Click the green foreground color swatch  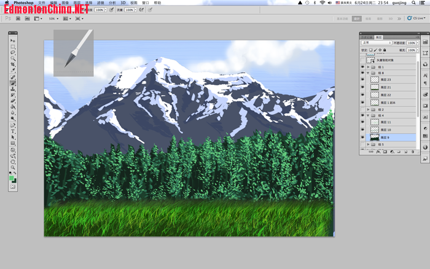12,177
